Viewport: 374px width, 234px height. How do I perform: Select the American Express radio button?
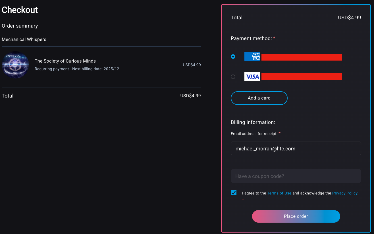(233, 57)
